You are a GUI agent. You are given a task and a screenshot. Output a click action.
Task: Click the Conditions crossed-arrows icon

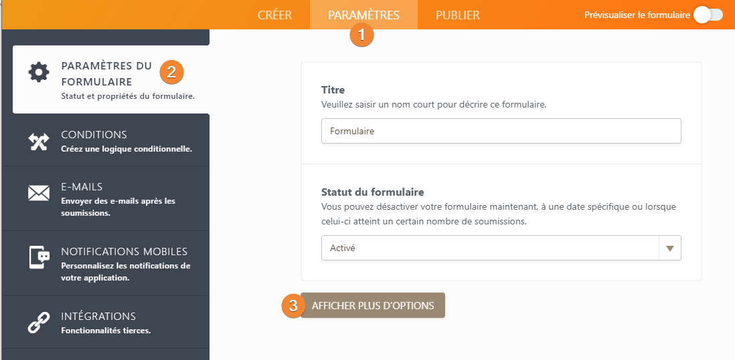click(39, 142)
